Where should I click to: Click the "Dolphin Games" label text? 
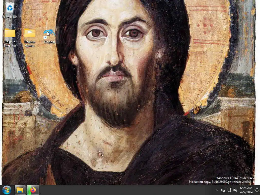[x=30, y=44]
